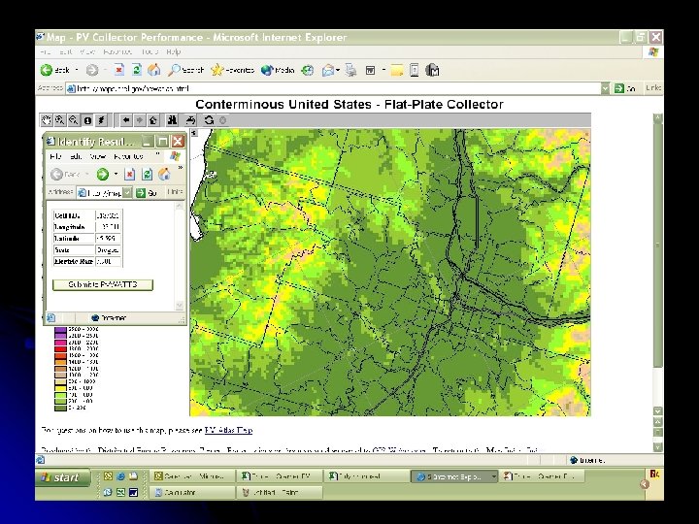This screenshot has width=699, height=524.
Task: Go to Home page in main browser
Action: [x=154, y=70]
